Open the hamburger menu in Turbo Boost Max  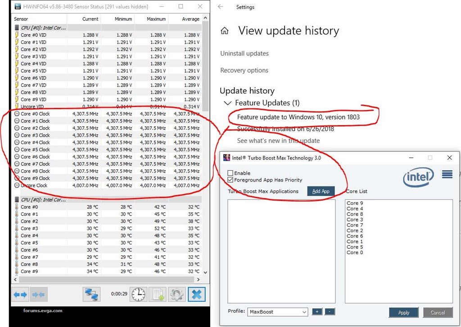pyautogui.click(x=447, y=174)
